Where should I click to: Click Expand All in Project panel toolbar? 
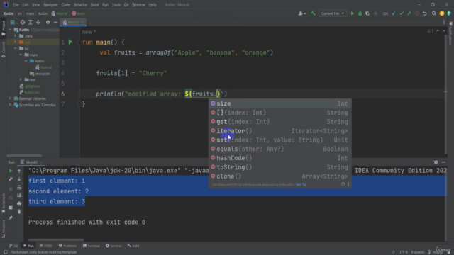pos(31,22)
